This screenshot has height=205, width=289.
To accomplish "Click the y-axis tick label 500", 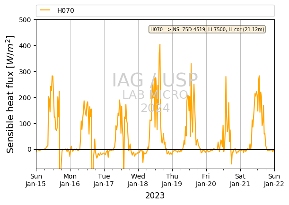I will coord(25,20).
